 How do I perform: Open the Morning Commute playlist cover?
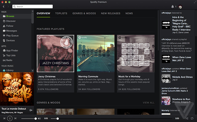pos(96,53)
